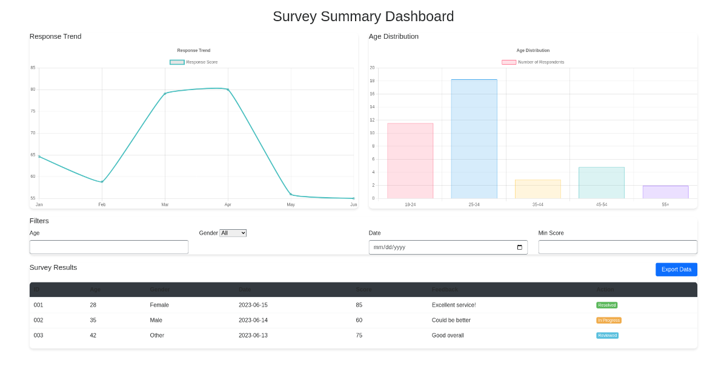Open the Gender All selection list
The width and height of the screenshot is (727, 381).
233,233
